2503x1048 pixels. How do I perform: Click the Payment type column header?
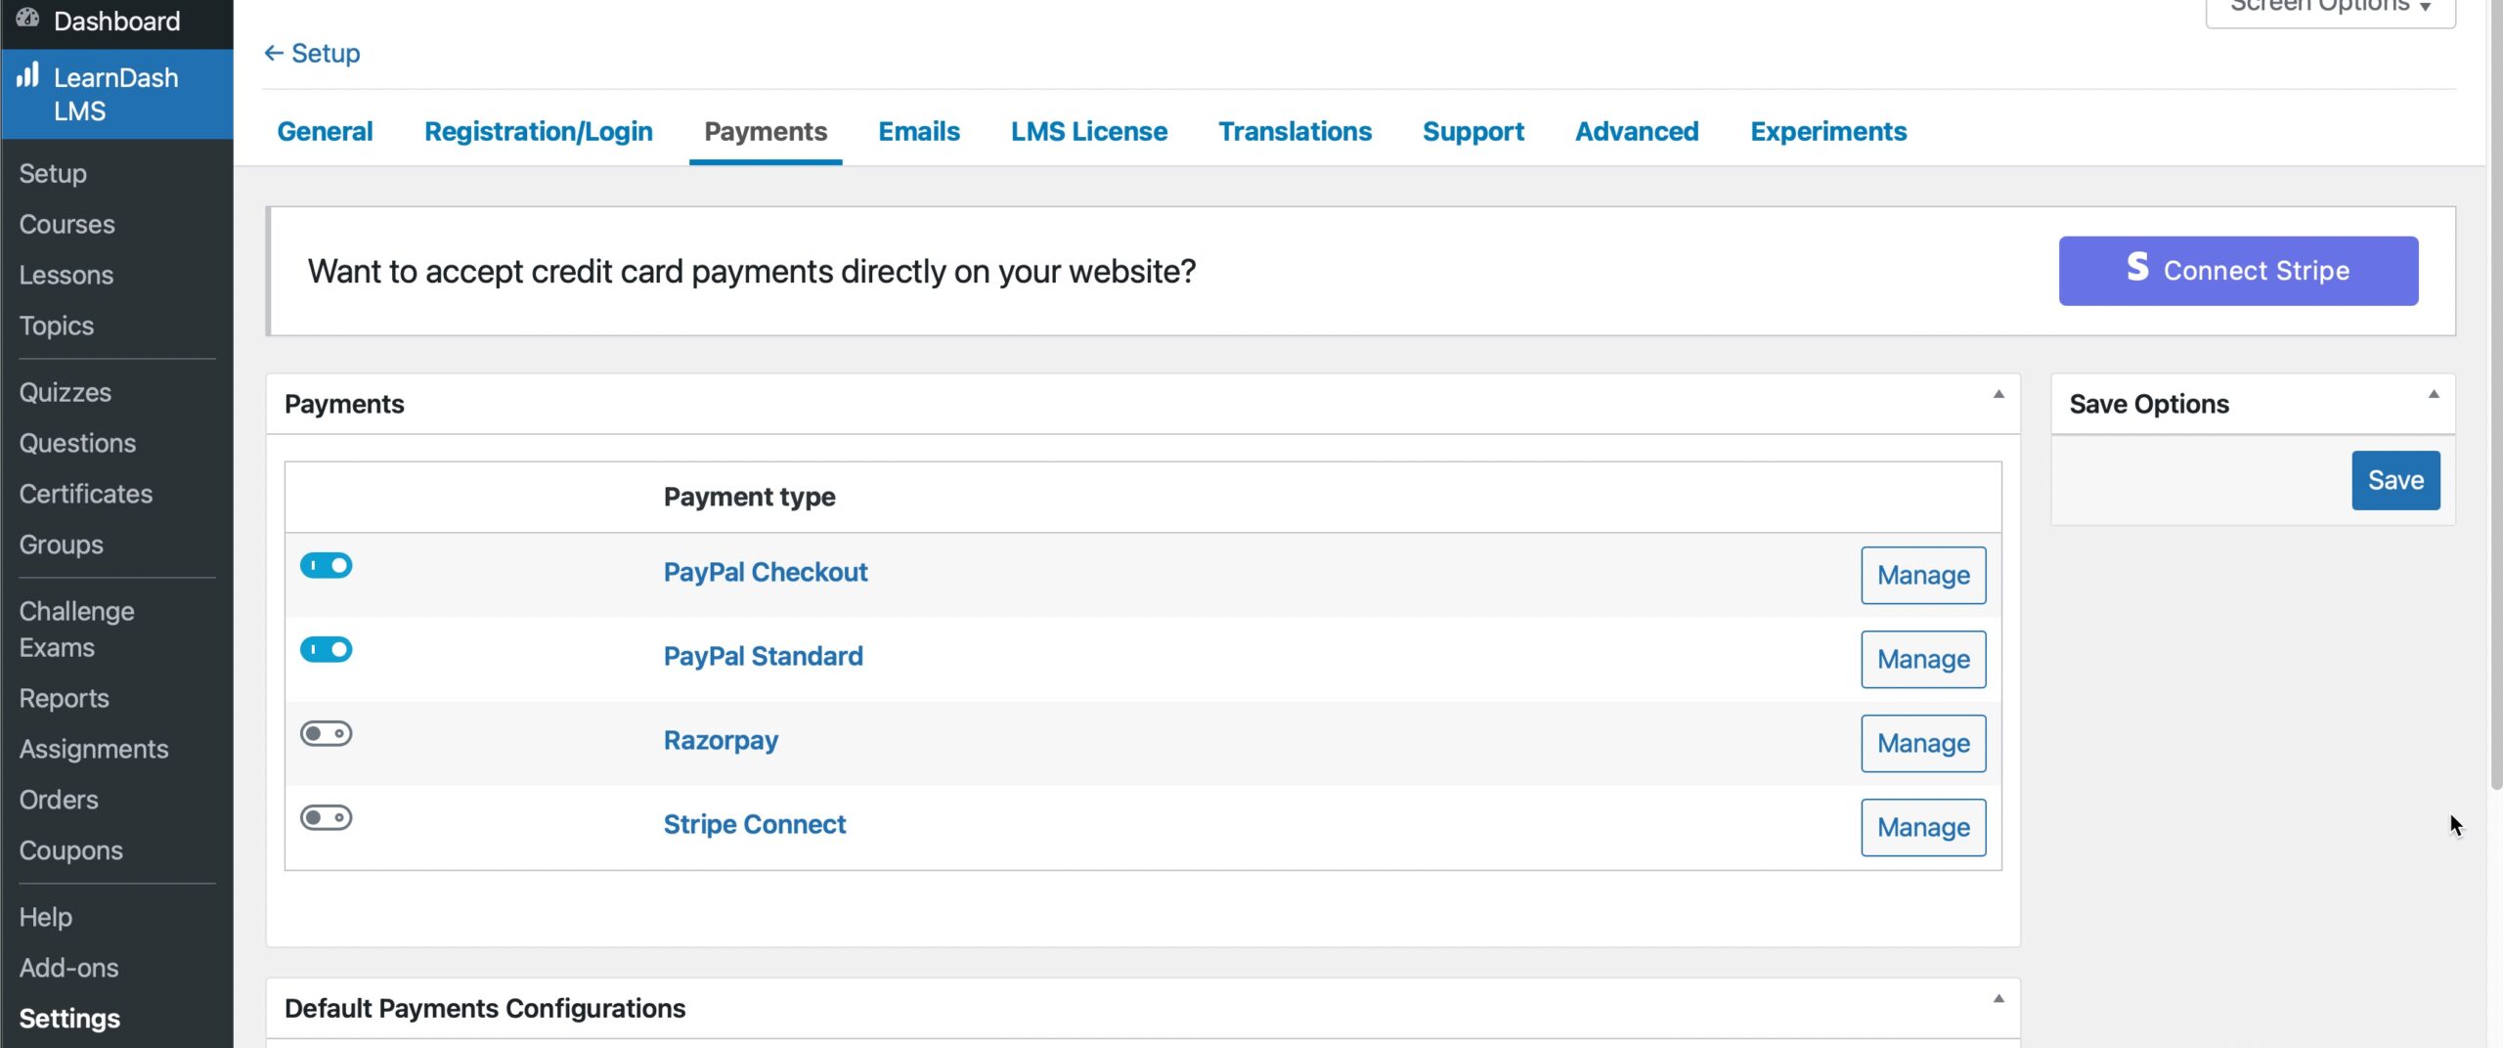pos(749,497)
